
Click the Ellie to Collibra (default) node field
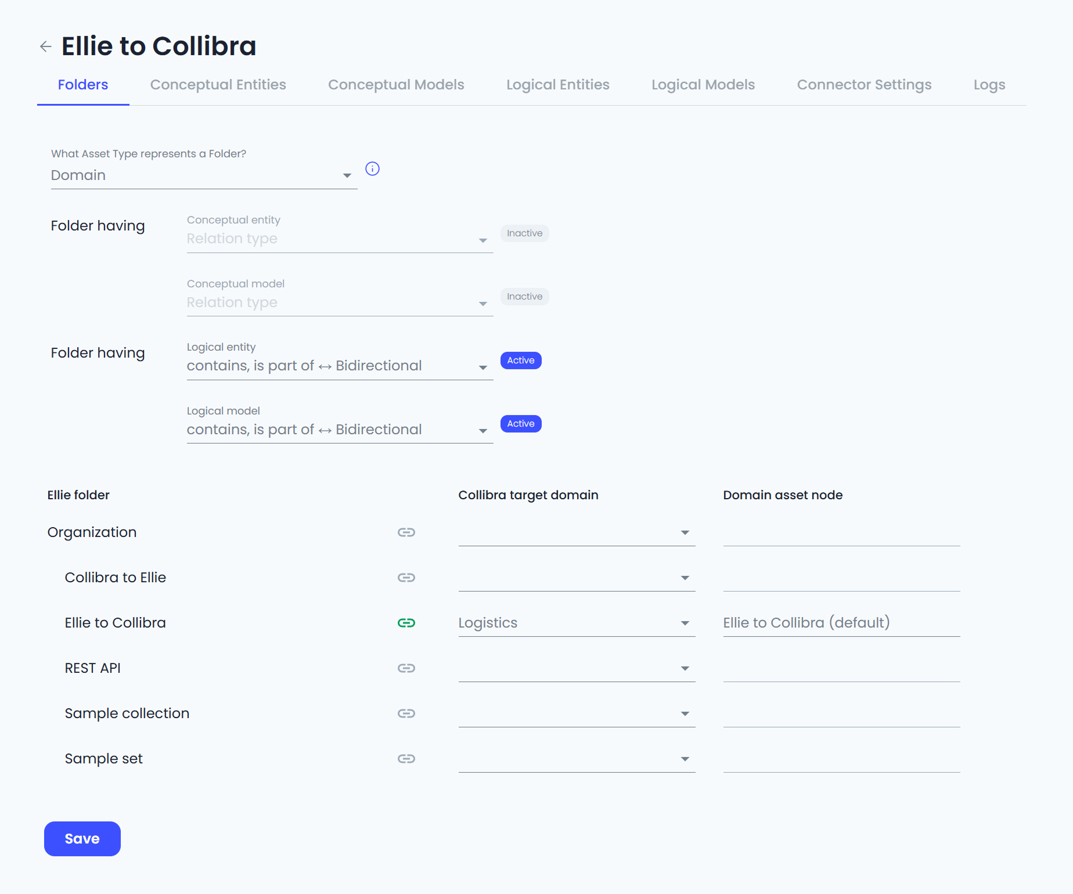click(x=841, y=623)
